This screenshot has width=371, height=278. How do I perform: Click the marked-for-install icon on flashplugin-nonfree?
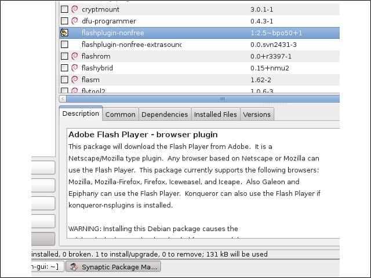tap(64, 32)
